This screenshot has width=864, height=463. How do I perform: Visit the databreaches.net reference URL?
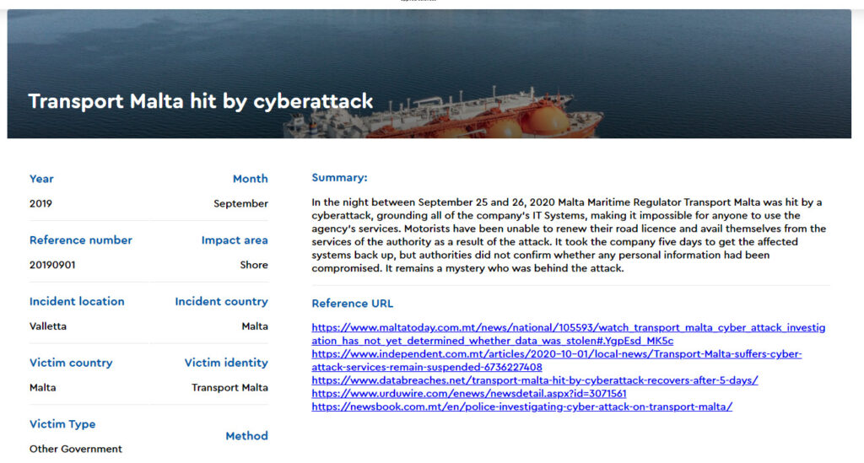coord(534,380)
